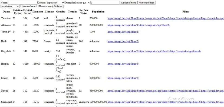The height and width of the screenshot is (107, 224).
Task: Click Hoth's climate 'frozen' cell
Action: [x=47, y=41]
